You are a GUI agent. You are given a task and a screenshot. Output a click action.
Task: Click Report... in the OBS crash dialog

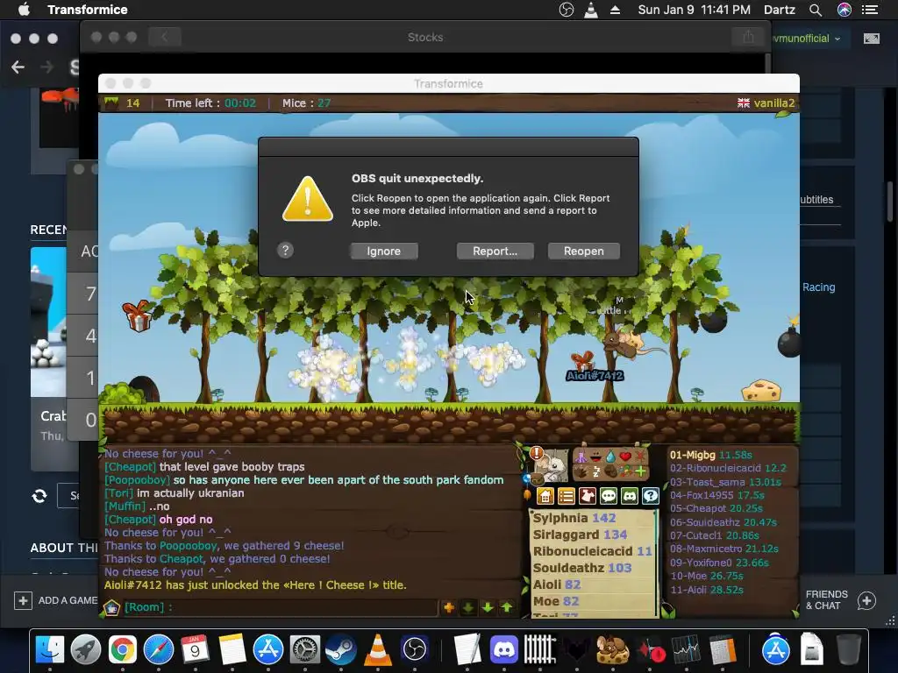coord(495,251)
